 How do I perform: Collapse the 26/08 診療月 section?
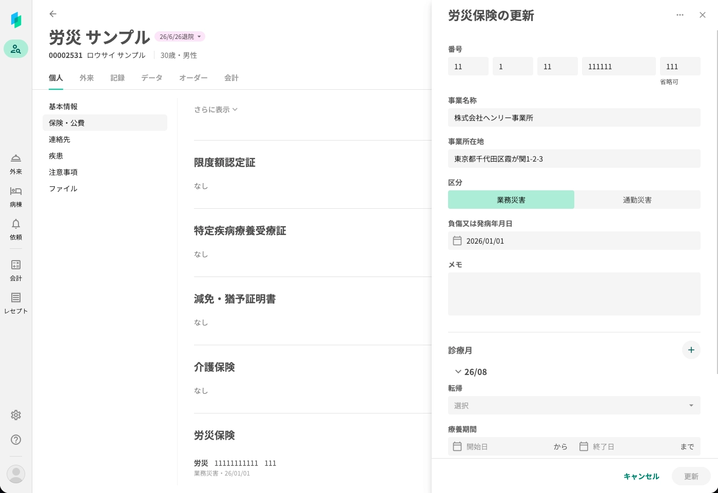pos(458,372)
